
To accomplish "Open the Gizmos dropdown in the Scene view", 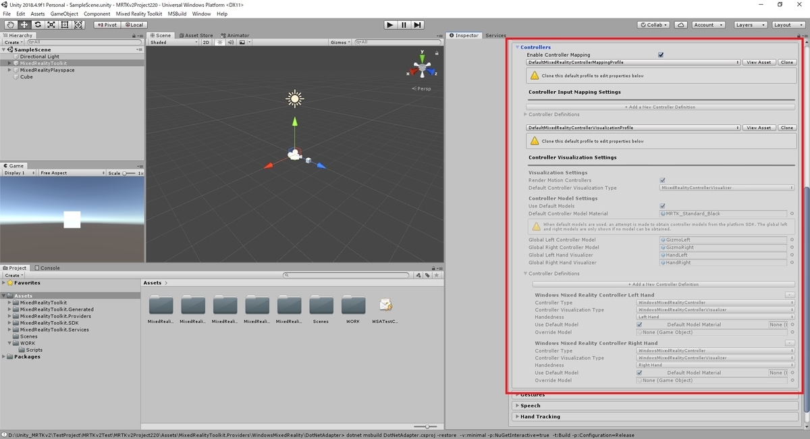I will tap(340, 42).
